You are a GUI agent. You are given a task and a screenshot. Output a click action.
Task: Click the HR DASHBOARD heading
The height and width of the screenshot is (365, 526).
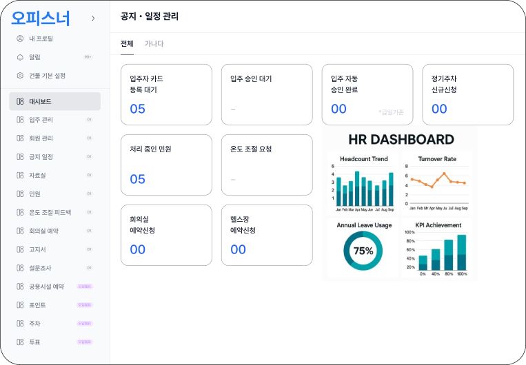click(x=401, y=139)
